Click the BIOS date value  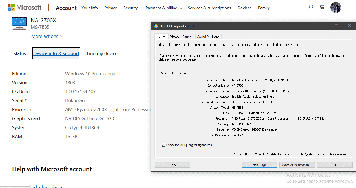pyautogui.click(x=260, y=113)
